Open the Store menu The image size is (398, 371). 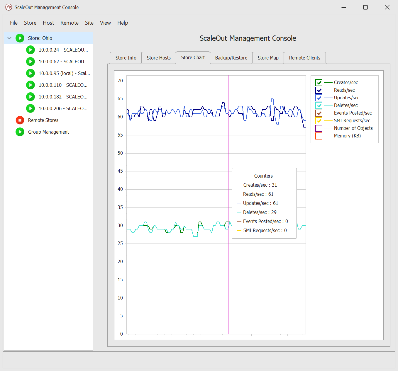(30, 23)
